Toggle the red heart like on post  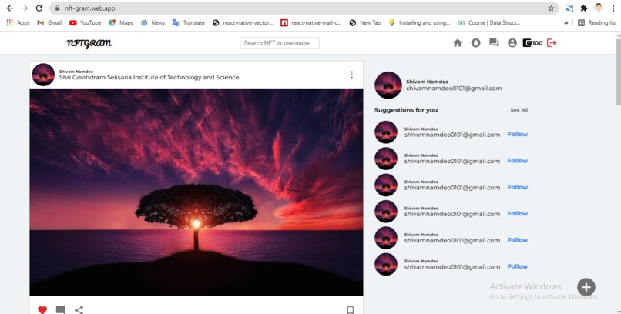click(42, 309)
